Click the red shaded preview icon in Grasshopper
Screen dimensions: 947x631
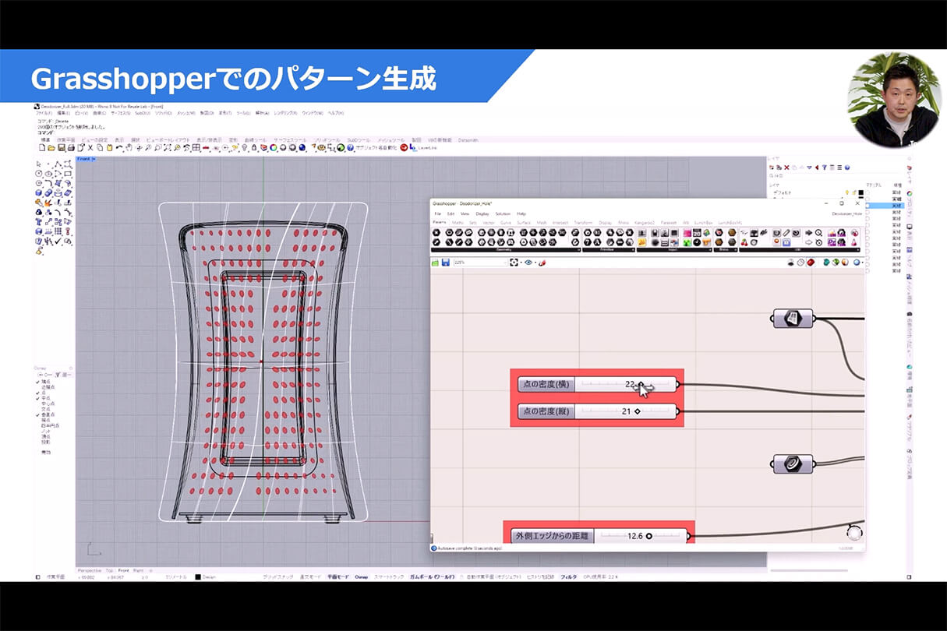point(811,263)
